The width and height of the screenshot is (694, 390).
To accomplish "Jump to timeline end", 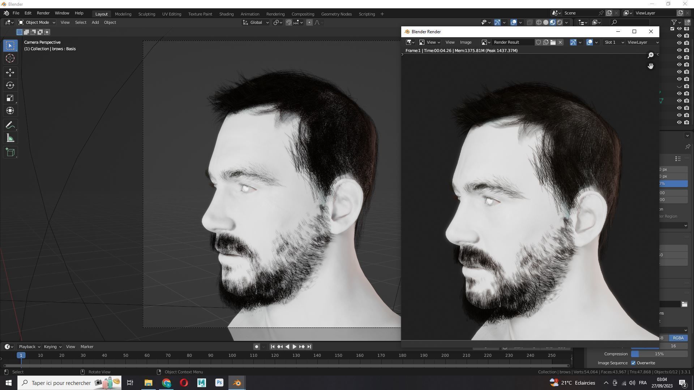I will (x=309, y=347).
